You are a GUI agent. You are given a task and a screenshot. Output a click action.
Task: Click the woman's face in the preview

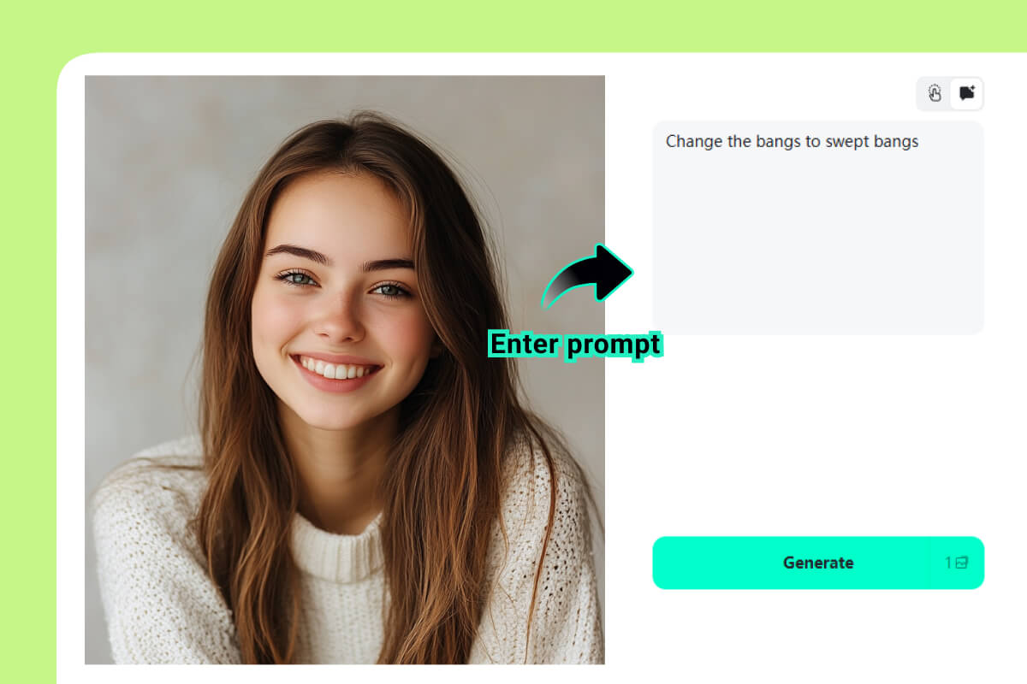(x=342, y=291)
